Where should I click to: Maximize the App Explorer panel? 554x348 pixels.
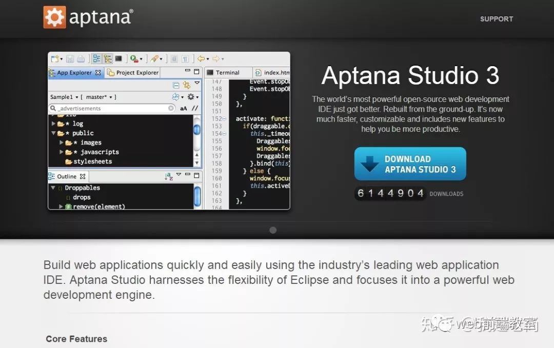[197, 71]
